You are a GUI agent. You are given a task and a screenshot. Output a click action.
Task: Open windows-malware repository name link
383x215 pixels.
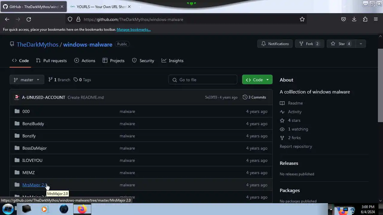[x=88, y=44]
